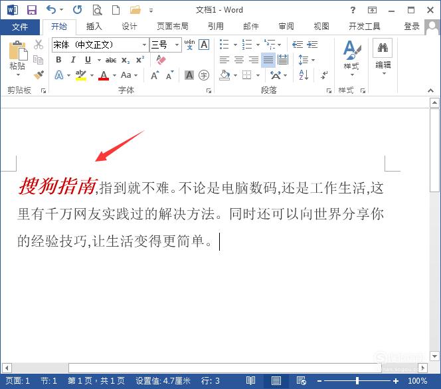The height and width of the screenshot is (389, 441).
Task: Apply the character border icon
Action: click(x=204, y=45)
